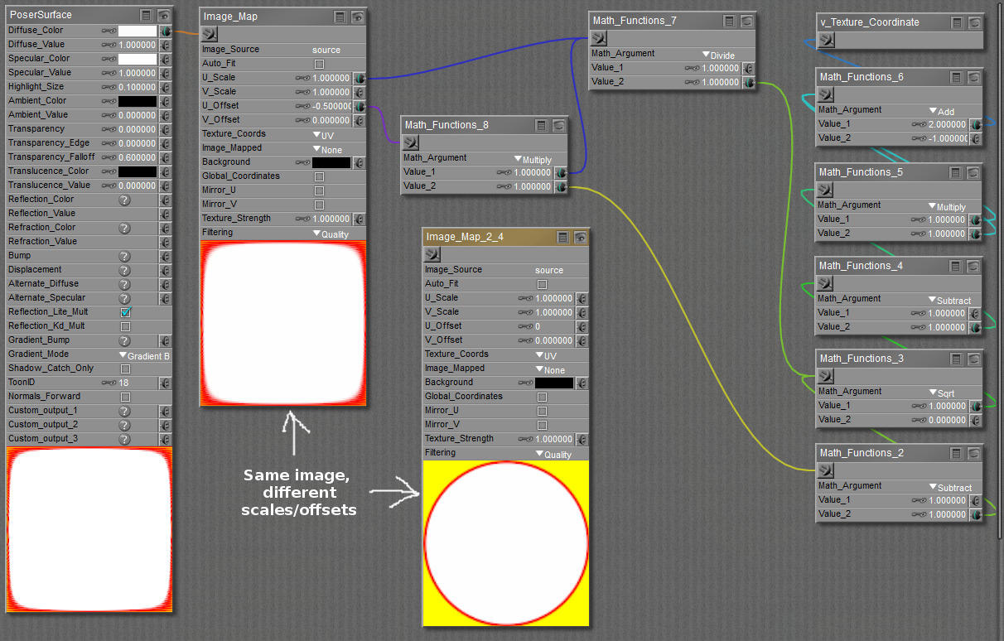Check the Reflection_Kd_Mult checkbox

coord(125,326)
